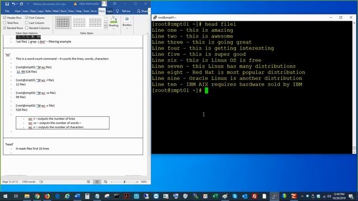358x201 pixels.
Task: Uncheck the Header Row checkbox
Action: pyautogui.click(x=5, y=17)
